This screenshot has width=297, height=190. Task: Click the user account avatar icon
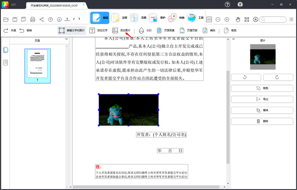tap(240, 5)
